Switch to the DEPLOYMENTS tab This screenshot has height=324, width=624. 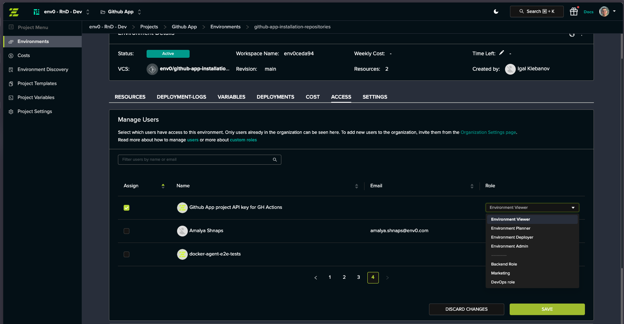tap(275, 97)
